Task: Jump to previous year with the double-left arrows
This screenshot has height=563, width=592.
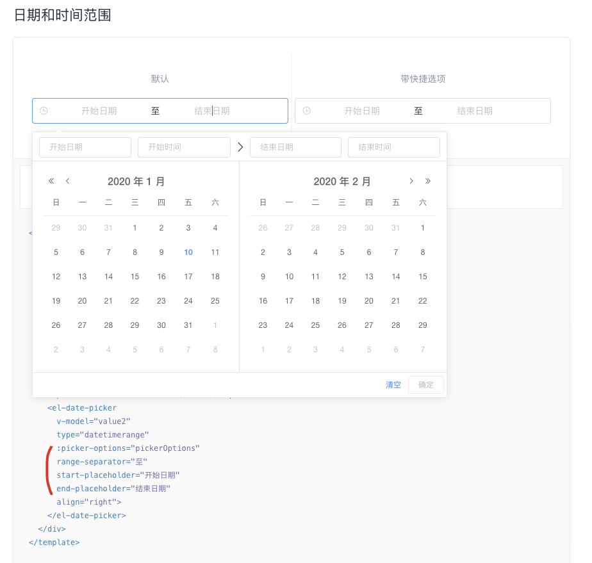Action: (51, 181)
